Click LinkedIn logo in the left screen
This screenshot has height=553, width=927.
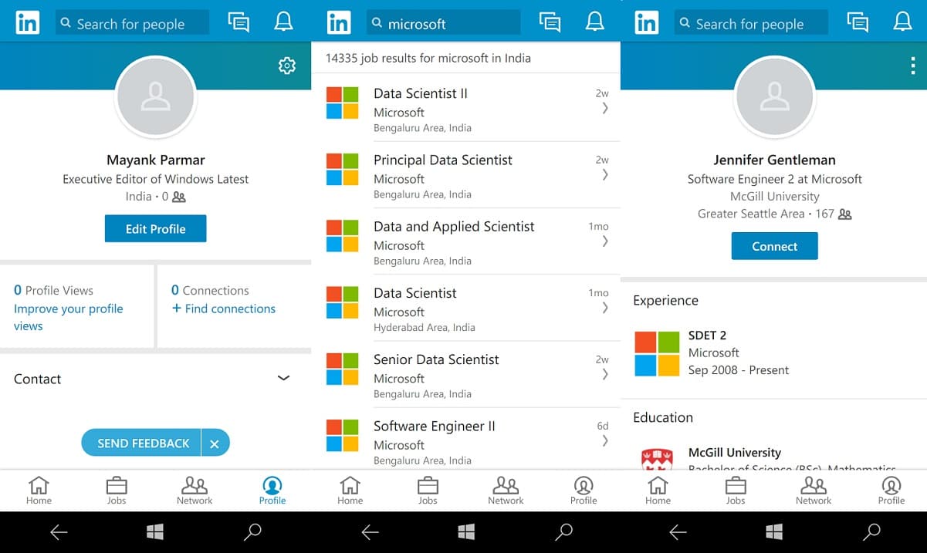tap(28, 23)
